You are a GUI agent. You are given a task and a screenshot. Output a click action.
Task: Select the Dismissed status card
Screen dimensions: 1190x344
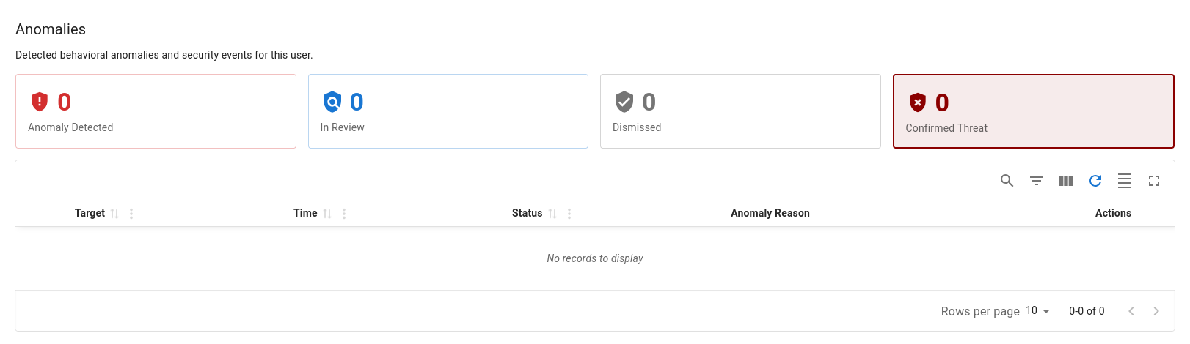click(740, 111)
